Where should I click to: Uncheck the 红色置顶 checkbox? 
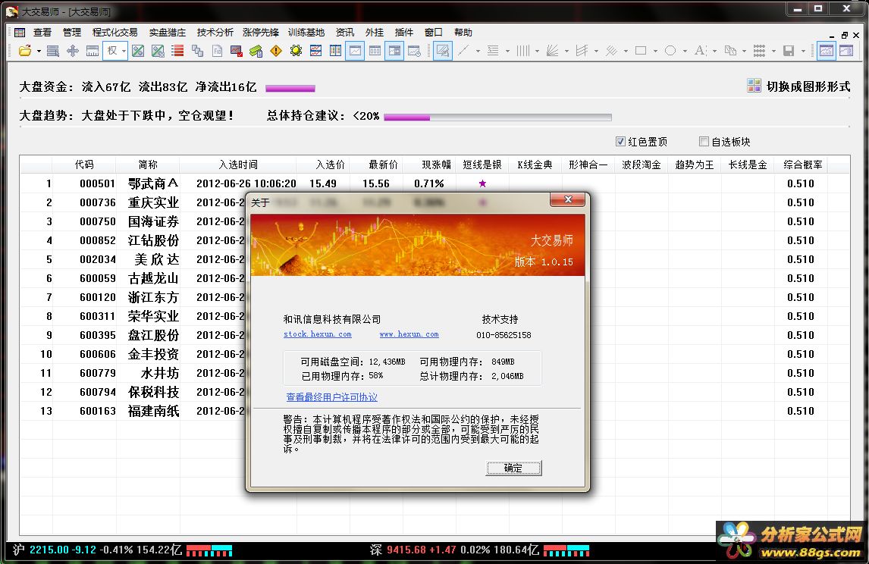(x=621, y=141)
